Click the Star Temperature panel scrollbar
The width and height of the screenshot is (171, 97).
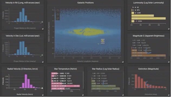tap(83, 80)
